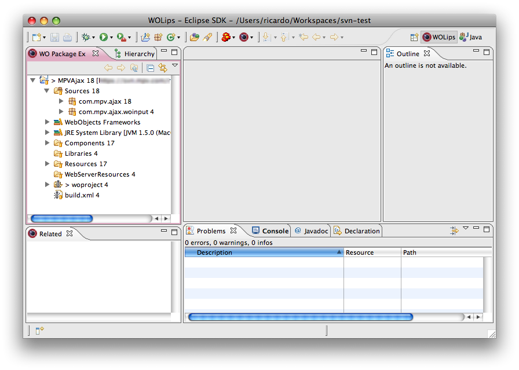Click Up arrow in WO Package Explorer toolbar
Viewport: 519px width, 370px height.
134,68
